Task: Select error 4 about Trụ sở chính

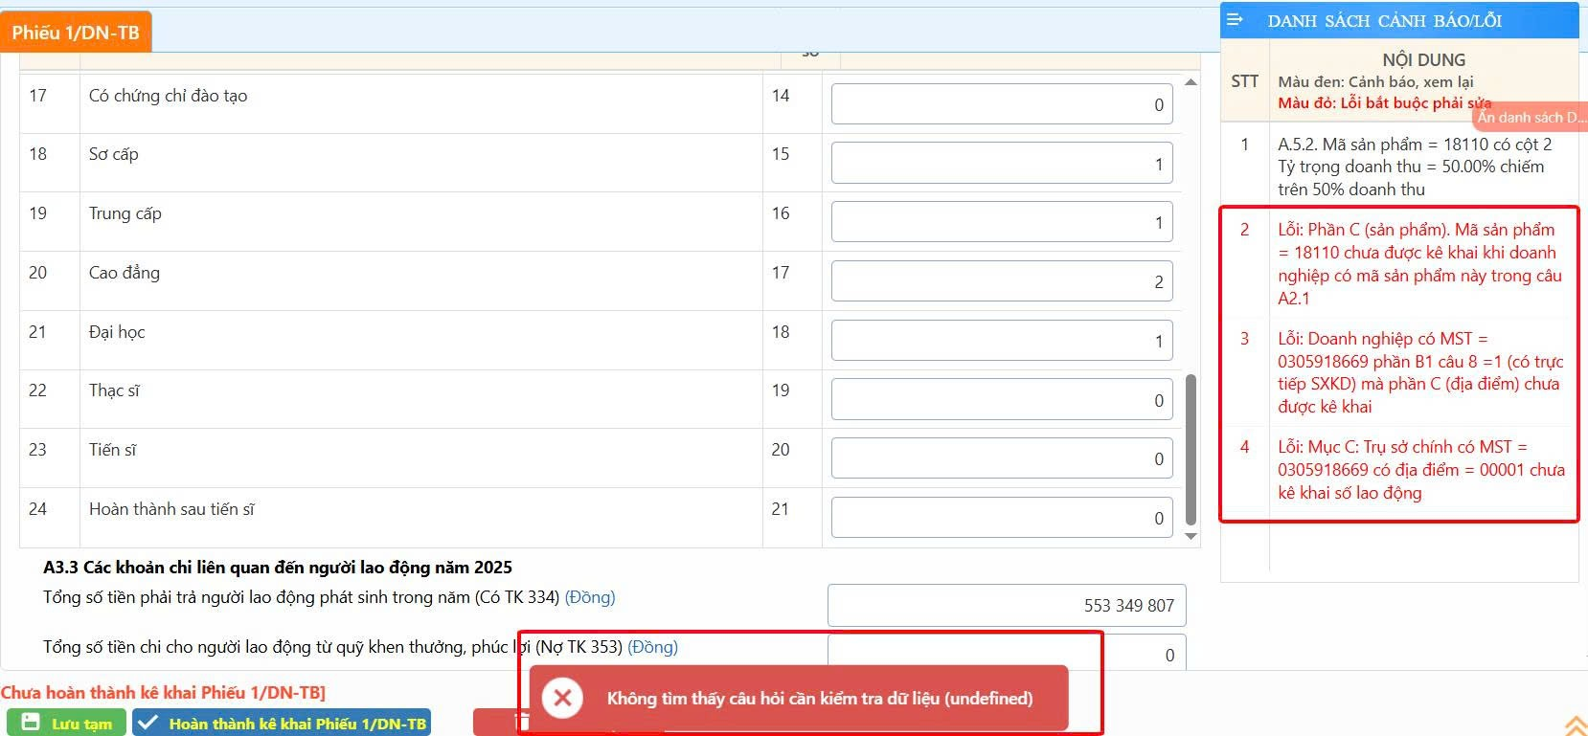Action: [1419, 470]
